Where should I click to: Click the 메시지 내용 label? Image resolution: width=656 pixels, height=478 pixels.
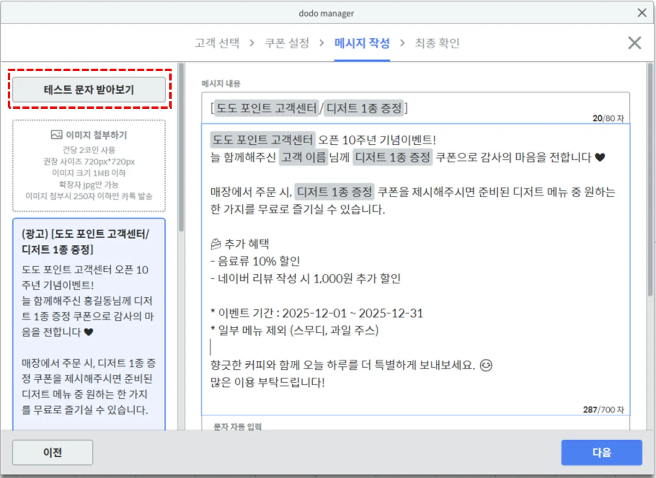(x=221, y=83)
